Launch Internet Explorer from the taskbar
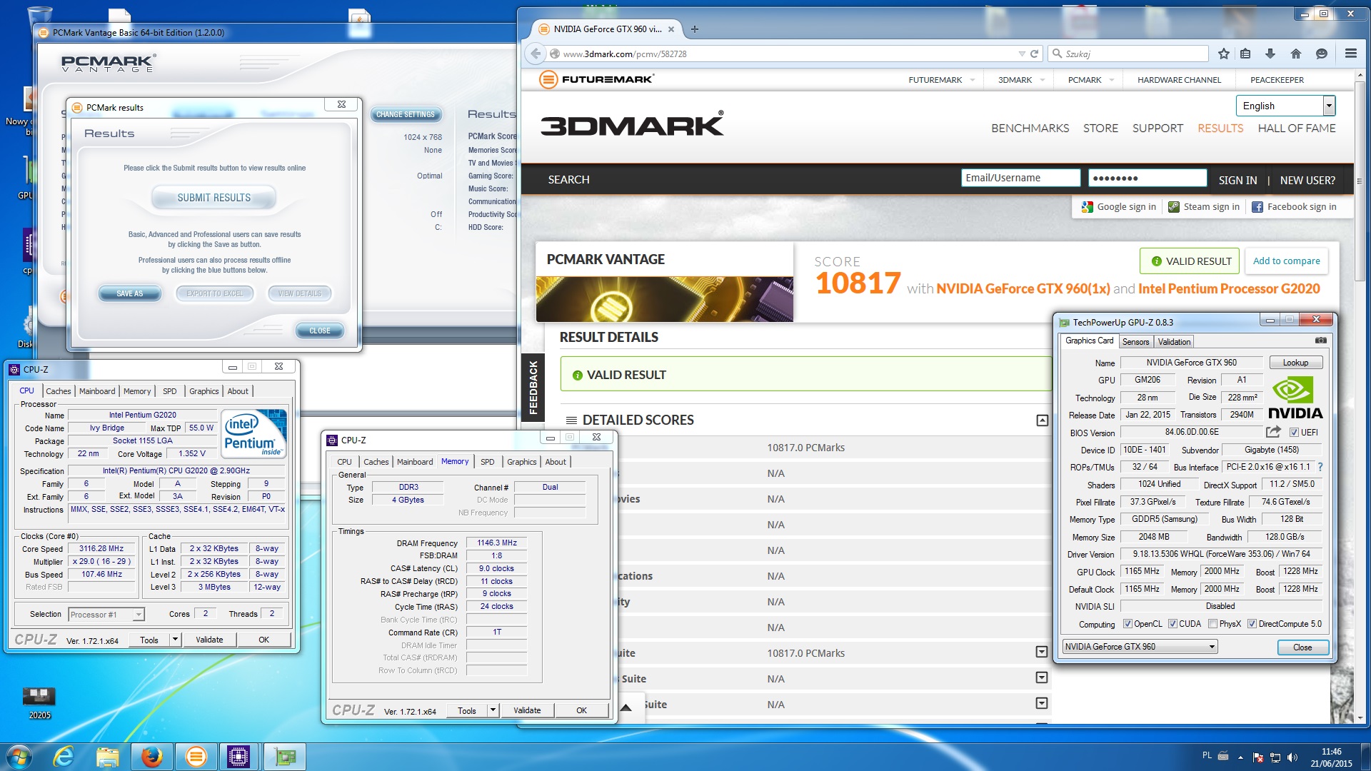This screenshot has width=1371, height=771. click(64, 757)
